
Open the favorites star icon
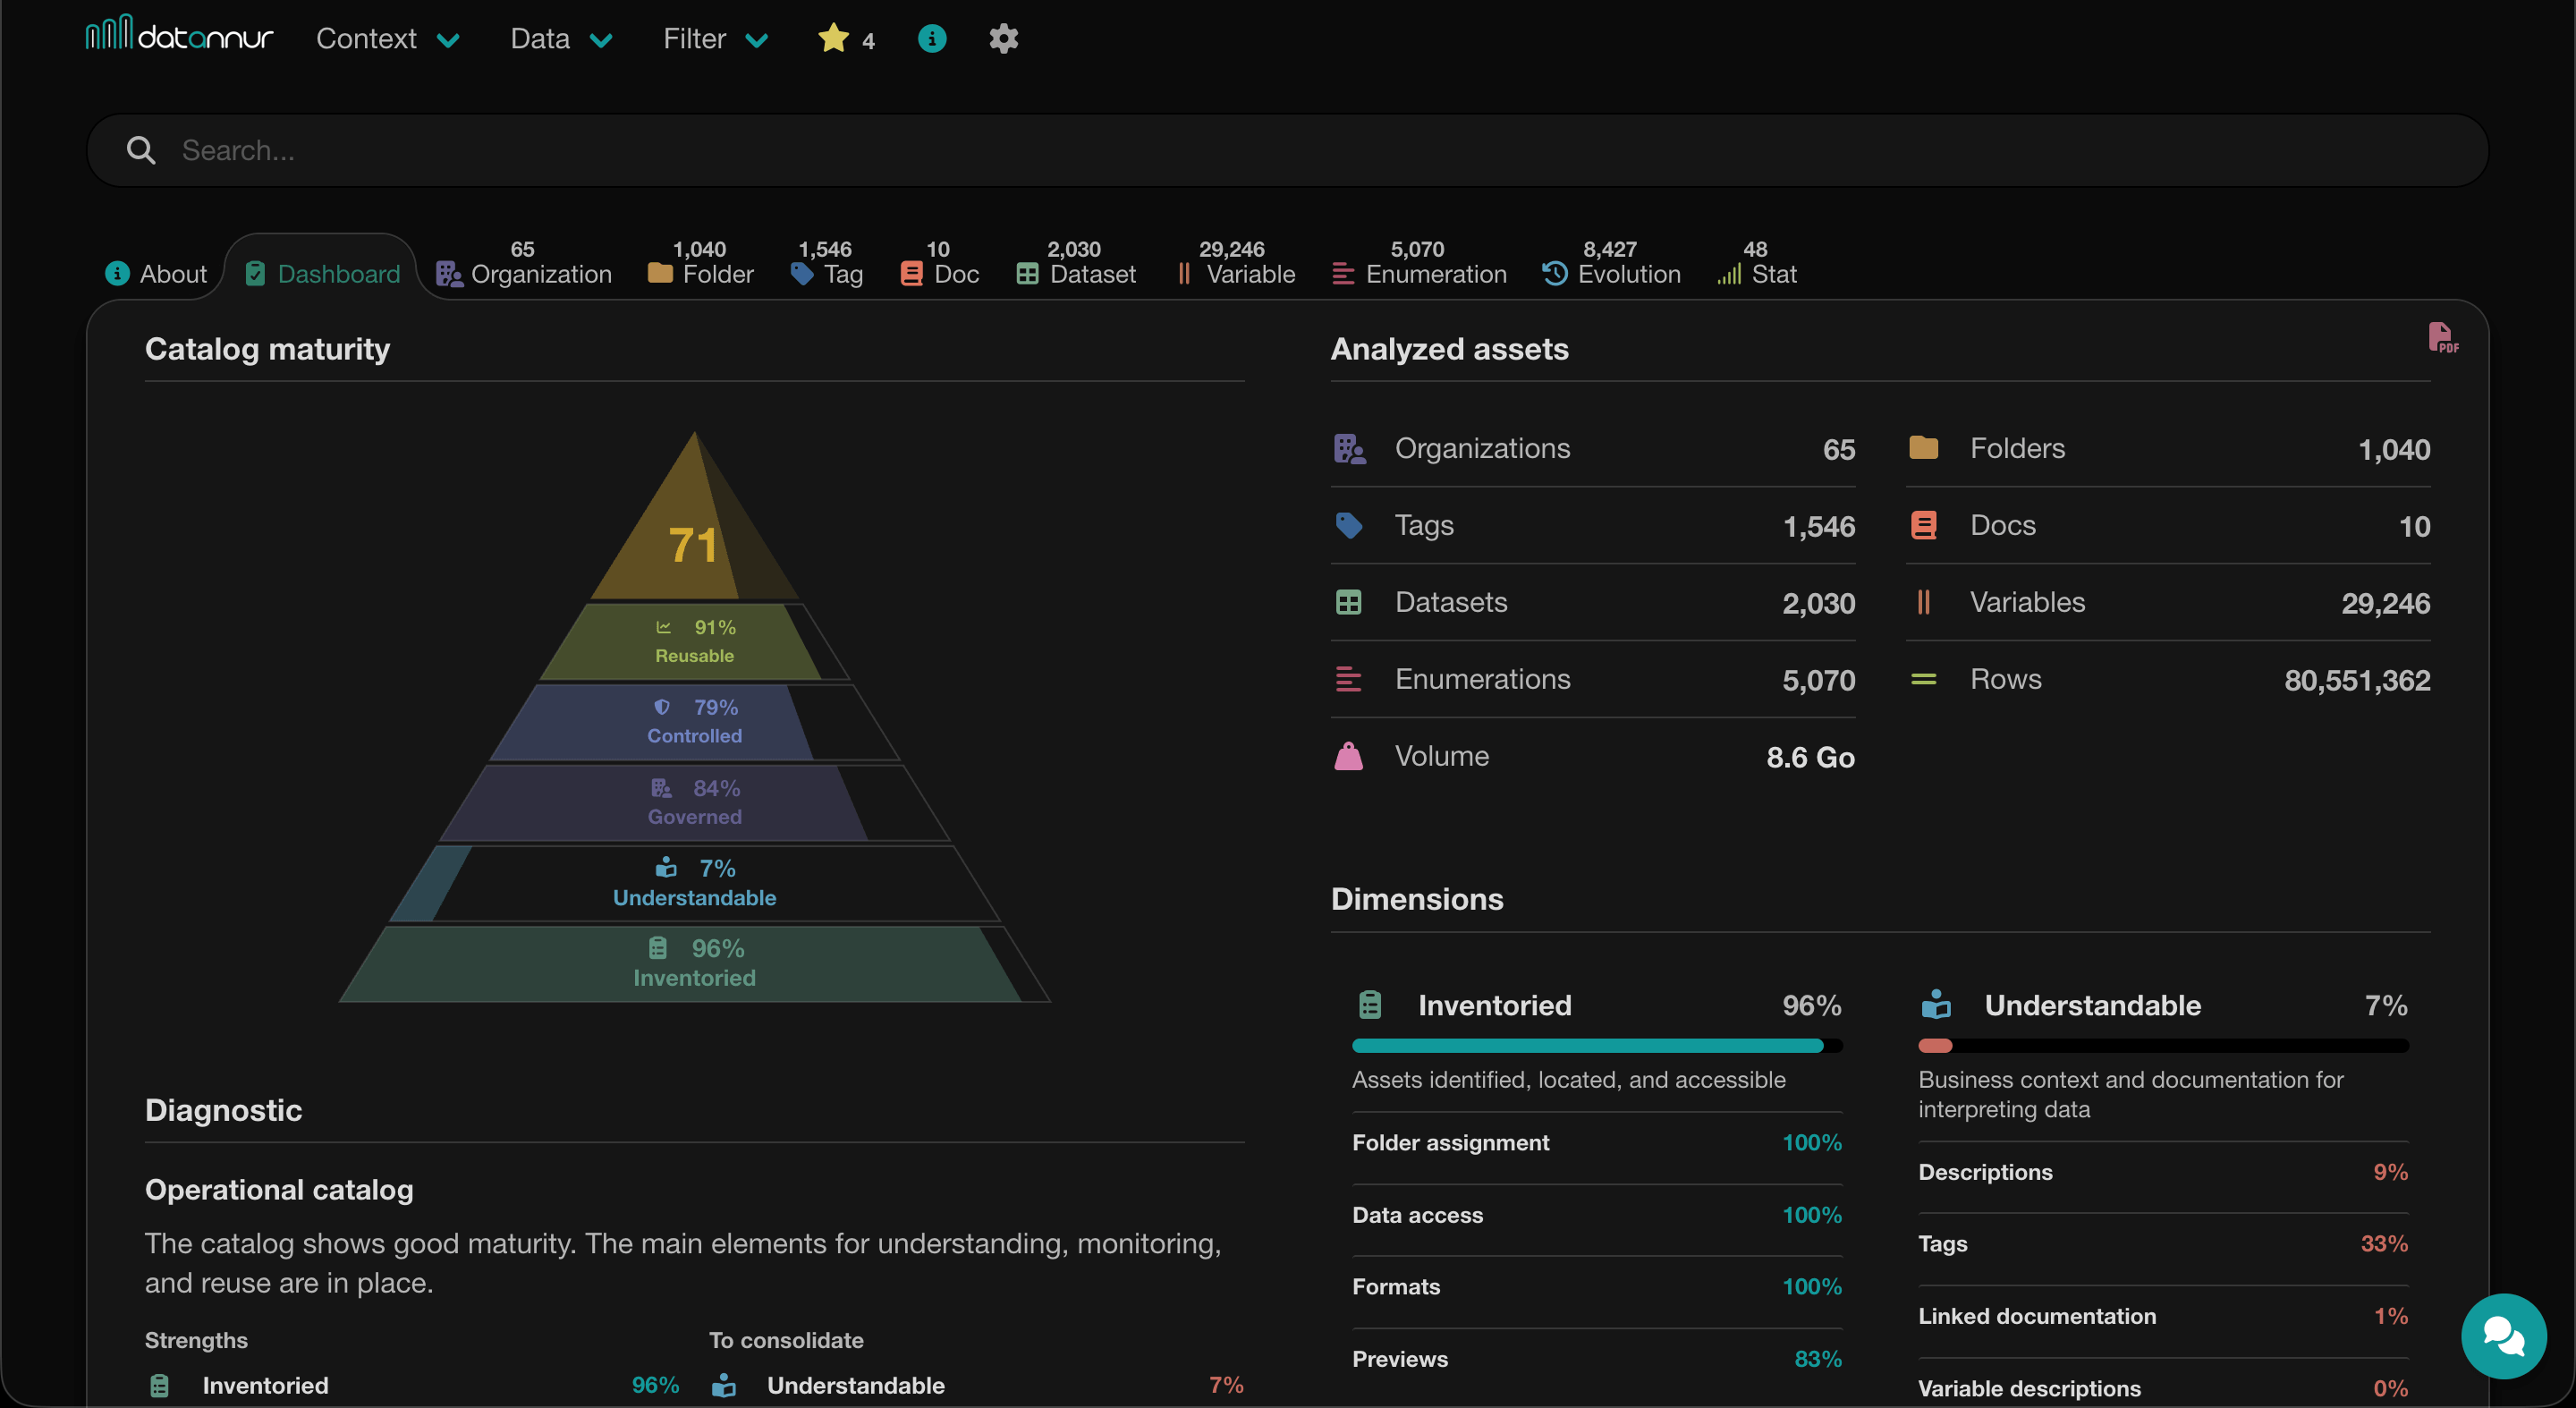[x=833, y=38]
